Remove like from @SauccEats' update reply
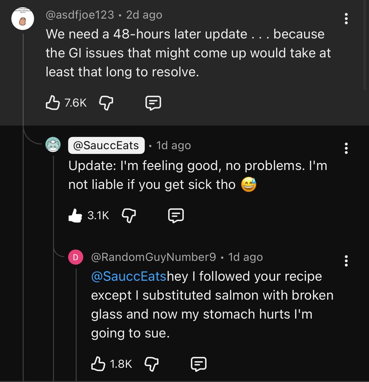This screenshot has height=382, width=369. tap(75, 215)
